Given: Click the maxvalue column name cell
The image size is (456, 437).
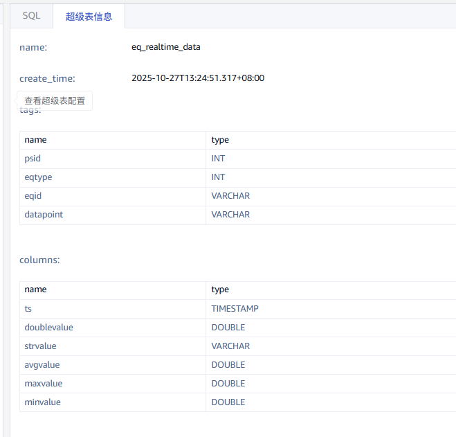Looking at the screenshot, I should click(x=43, y=383).
